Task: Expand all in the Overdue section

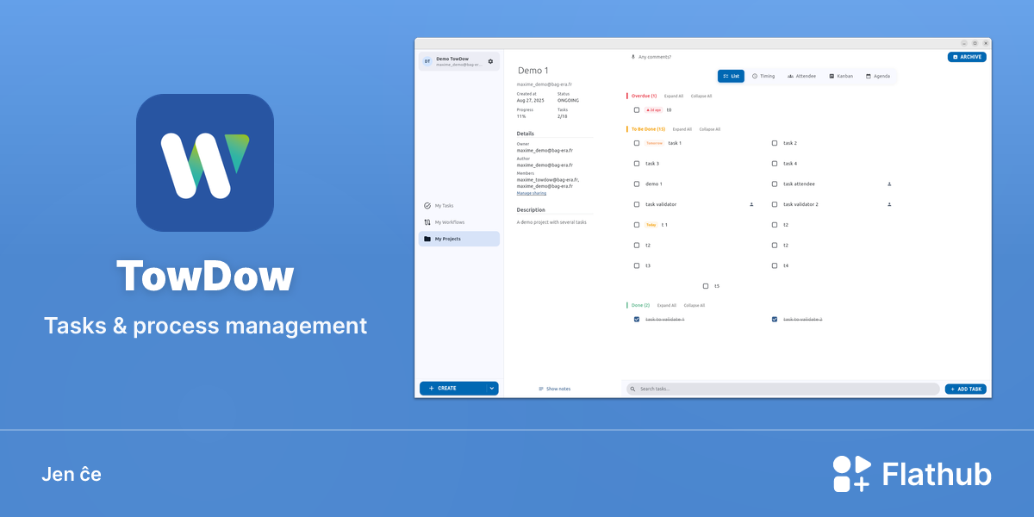Action: tap(674, 97)
